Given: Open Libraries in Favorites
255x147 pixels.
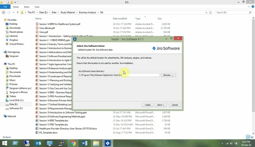Looking at the screenshot, I should [x=13, y=36].
